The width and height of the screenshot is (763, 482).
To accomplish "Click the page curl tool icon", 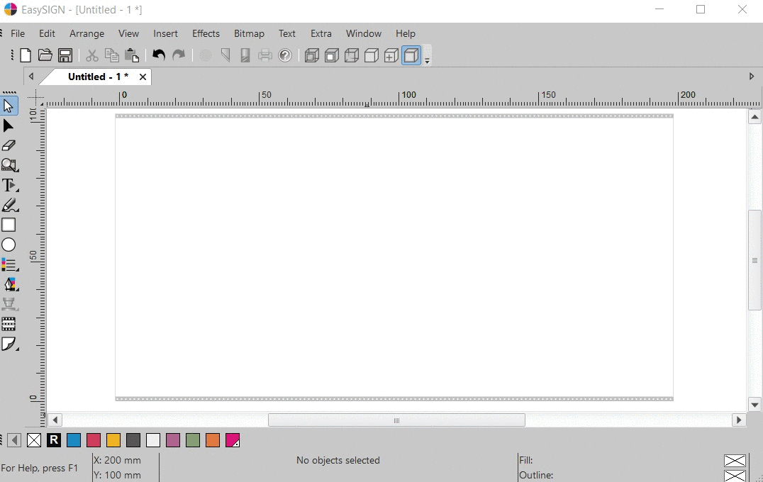I will 9,344.
